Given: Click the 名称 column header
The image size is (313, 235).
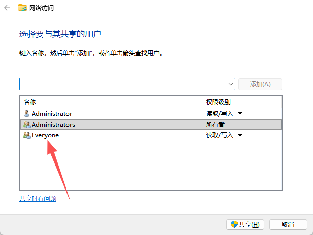Looking at the screenshot, I should (30, 102).
